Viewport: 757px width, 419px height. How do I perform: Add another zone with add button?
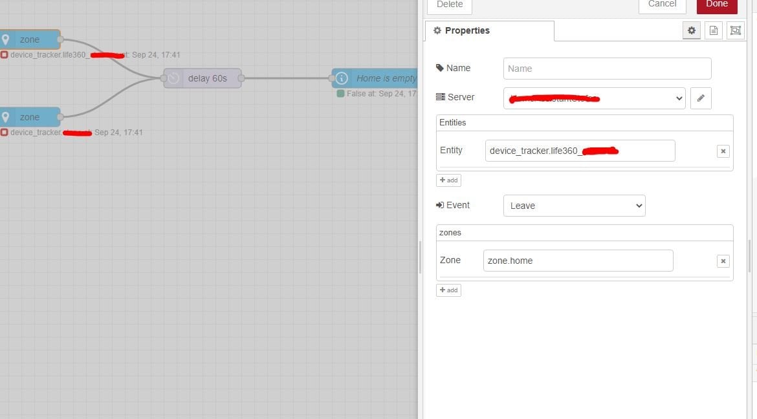[448, 290]
